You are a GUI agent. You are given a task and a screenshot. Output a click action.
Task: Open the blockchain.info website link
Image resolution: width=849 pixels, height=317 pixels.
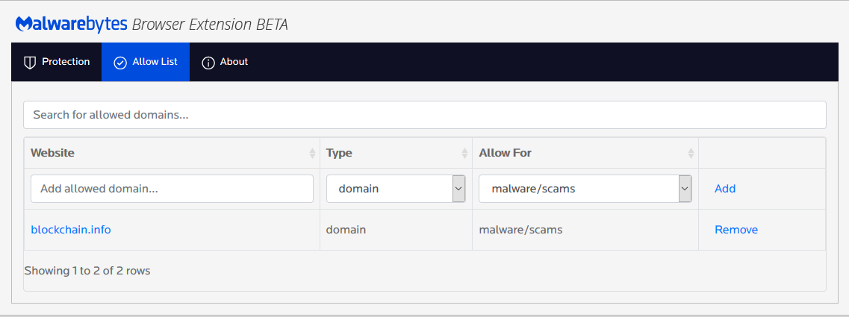click(x=71, y=230)
